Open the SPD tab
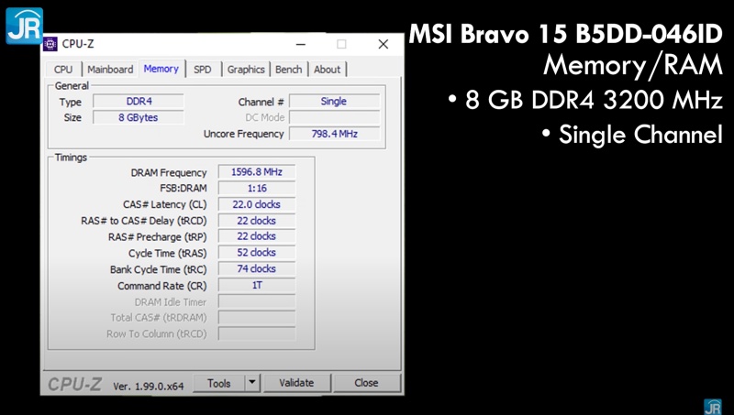Viewport: 734px width, 415px height. (x=202, y=70)
